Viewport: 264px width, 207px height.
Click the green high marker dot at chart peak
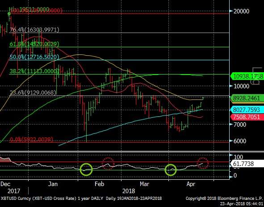click(x=9, y=14)
